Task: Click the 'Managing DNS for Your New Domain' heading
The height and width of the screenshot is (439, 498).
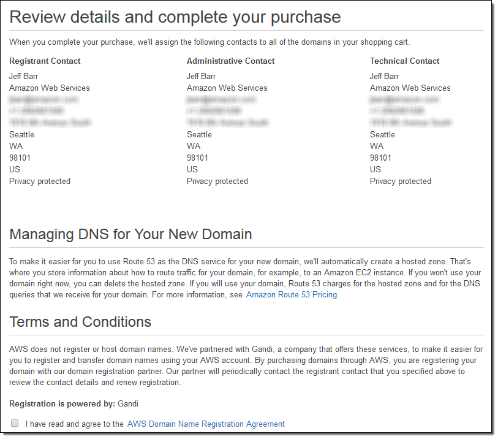Action: (130, 234)
